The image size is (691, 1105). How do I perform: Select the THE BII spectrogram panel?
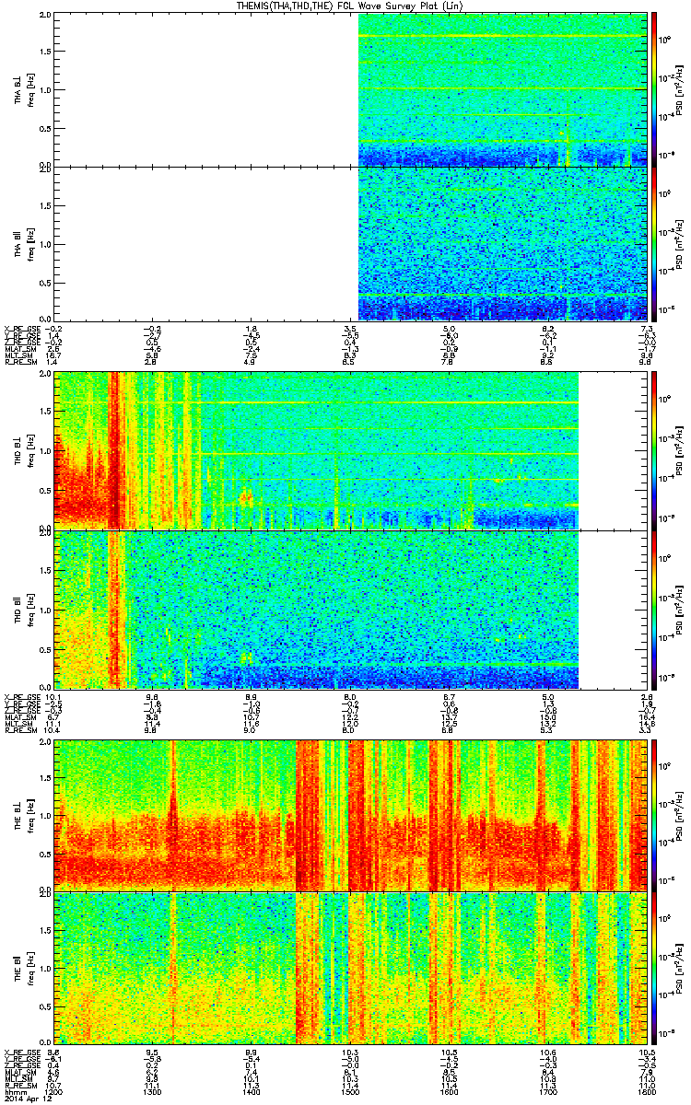(351, 970)
